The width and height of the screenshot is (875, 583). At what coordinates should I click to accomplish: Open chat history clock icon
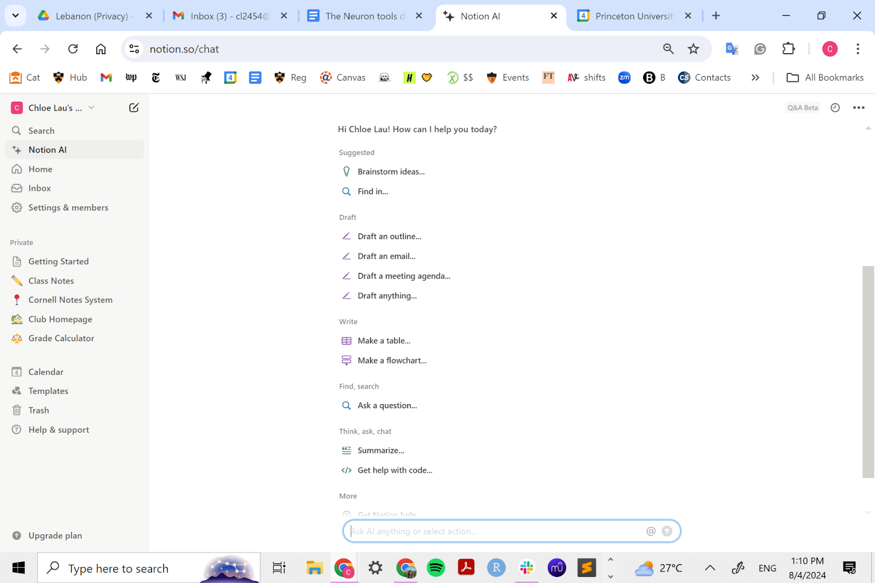pyautogui.click(x=835, y=108)
